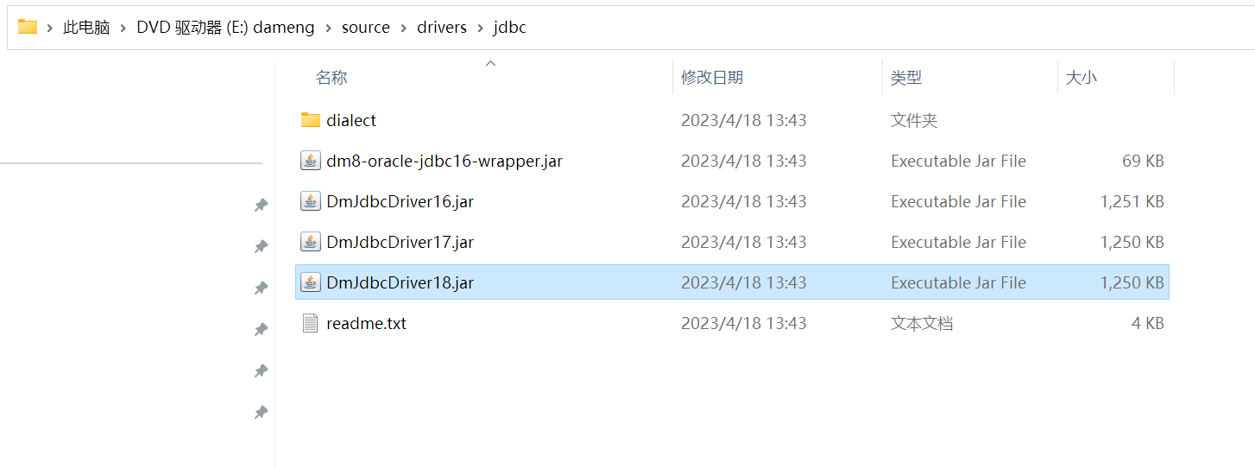
Task: Select the dm8-oracle-jdbc16-wrapper.jar file icon
Action: click(311, 161)
